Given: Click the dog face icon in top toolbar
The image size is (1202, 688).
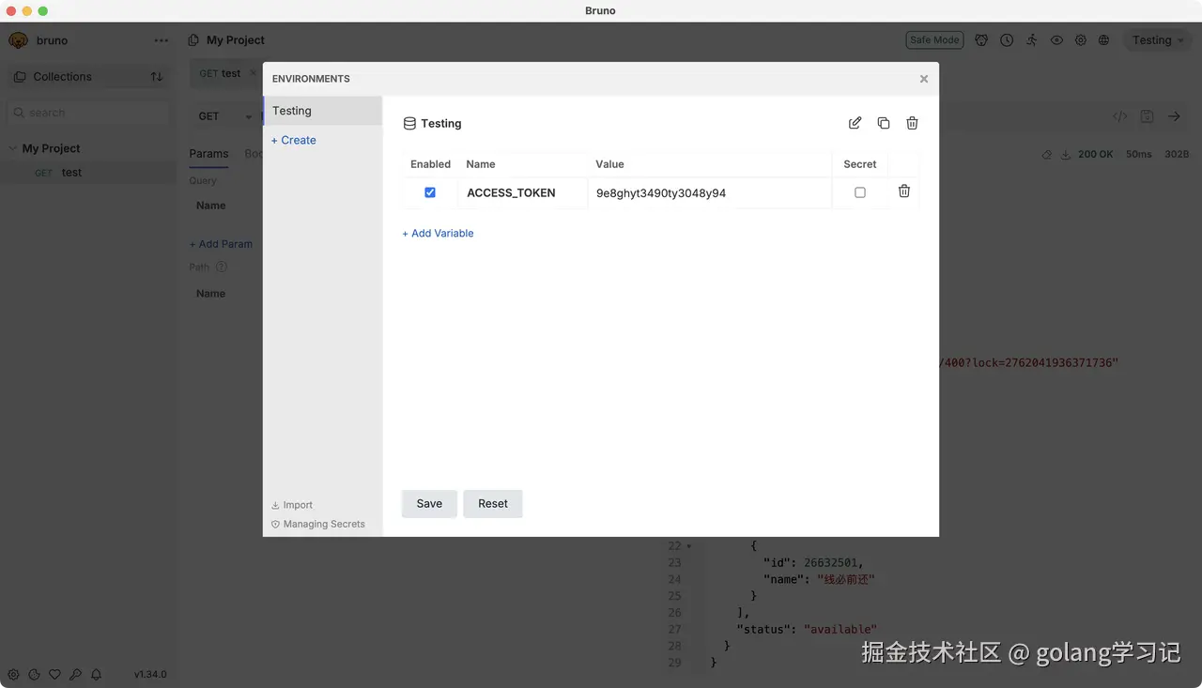Looking at the screenshot, I should (981, 40).
